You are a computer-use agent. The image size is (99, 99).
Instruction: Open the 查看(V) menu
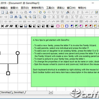14,8
